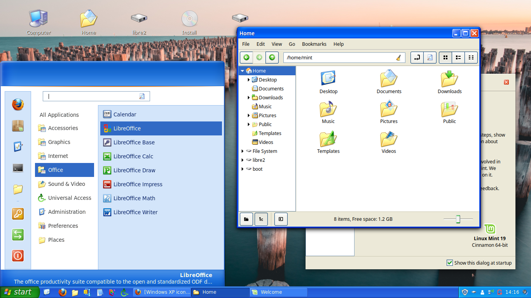Expand the Pictures tree node
This screenshot has height=298, width=531.
pyautogui.click(x=249, y=115)
